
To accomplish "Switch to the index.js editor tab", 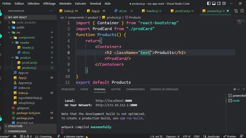I will point(68,11).
